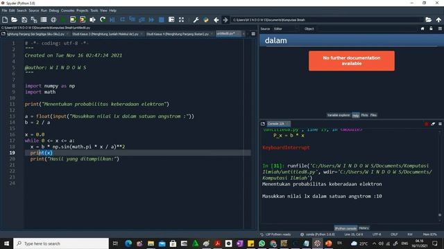
Task: Open the Projects menu
Action: point(83,10)
